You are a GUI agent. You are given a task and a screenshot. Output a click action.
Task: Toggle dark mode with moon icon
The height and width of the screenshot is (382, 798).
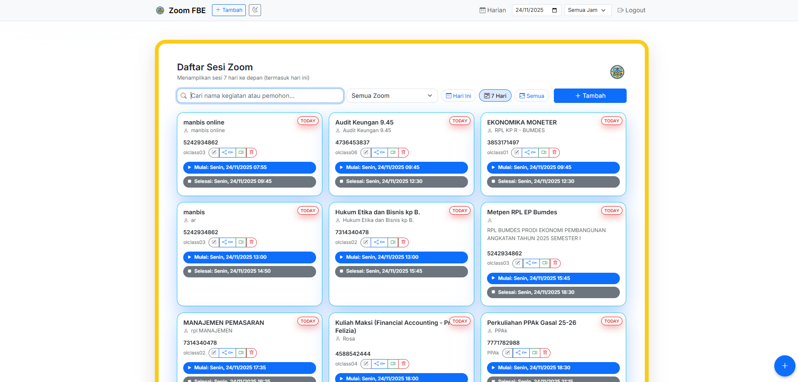(255, 10)
